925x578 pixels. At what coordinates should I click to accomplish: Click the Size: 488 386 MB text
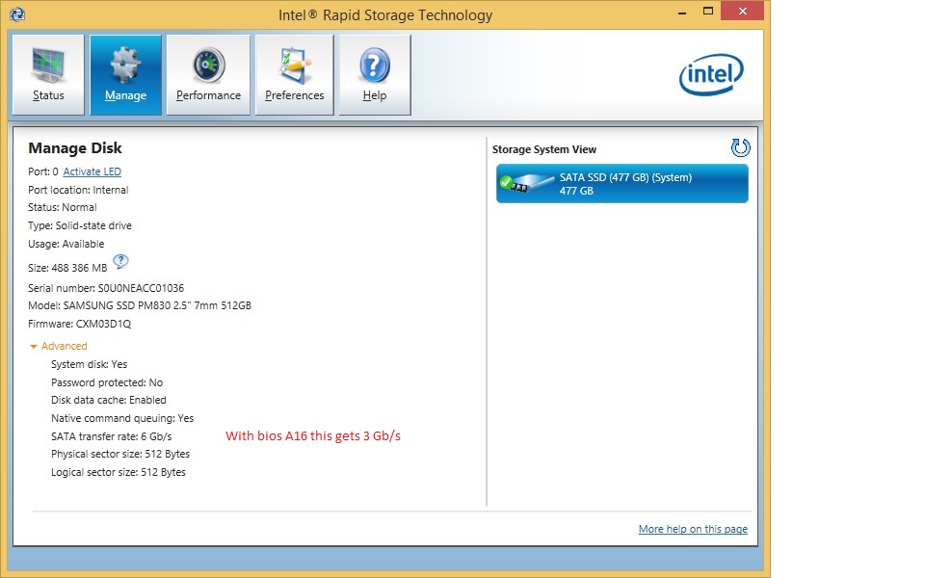tap(67, 268)
